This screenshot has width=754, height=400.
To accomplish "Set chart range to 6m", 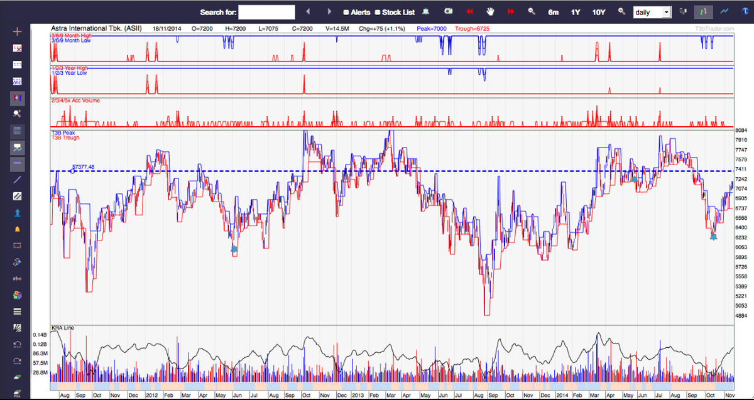I will click(553, 13).
